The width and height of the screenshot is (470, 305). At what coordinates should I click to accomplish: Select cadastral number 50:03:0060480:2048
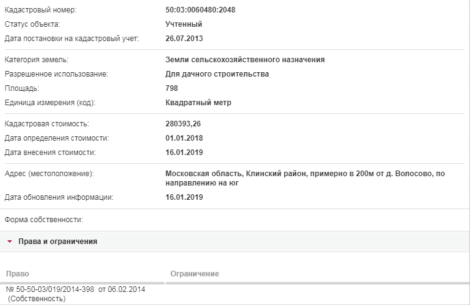click(200, 10)
